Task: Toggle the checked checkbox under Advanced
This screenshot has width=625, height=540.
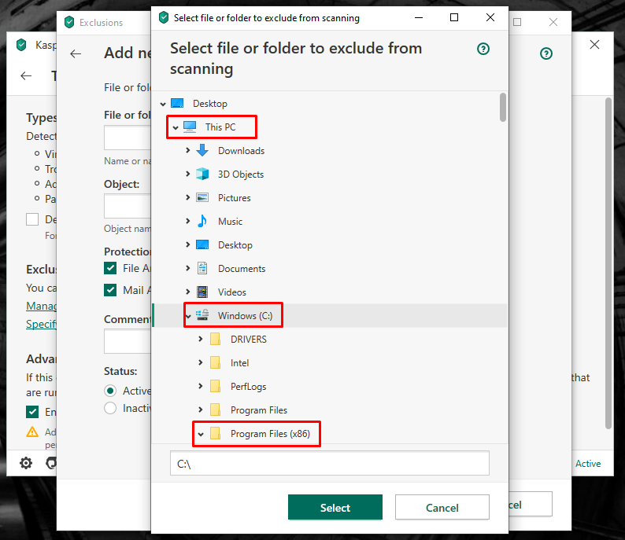Action: coord(32,412)
